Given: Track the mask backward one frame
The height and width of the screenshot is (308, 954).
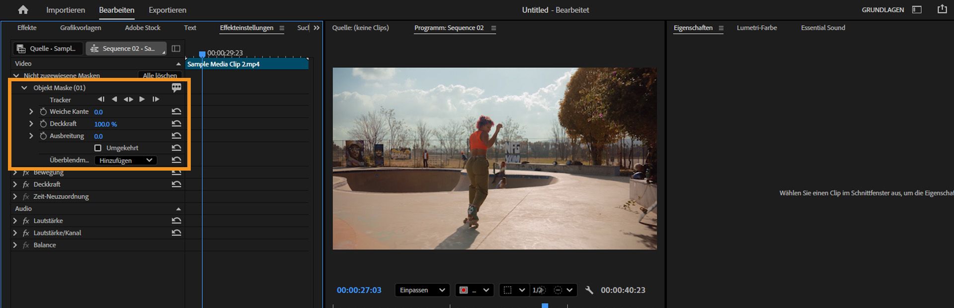Looking at the screenshot, I should click(101, 99).
